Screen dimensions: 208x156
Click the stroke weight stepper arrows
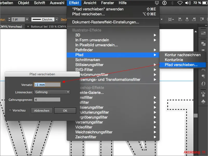(9, 19)
